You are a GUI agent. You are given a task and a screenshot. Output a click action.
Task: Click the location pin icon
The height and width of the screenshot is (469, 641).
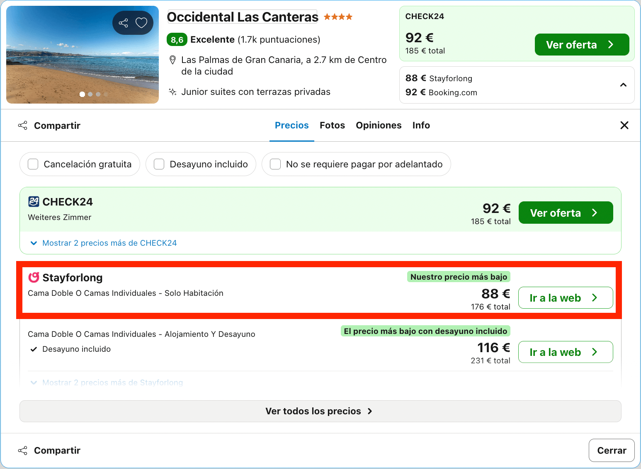click(173, 60)
